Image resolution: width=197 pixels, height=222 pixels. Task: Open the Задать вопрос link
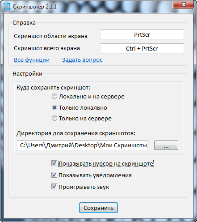[x=82, y=60]
